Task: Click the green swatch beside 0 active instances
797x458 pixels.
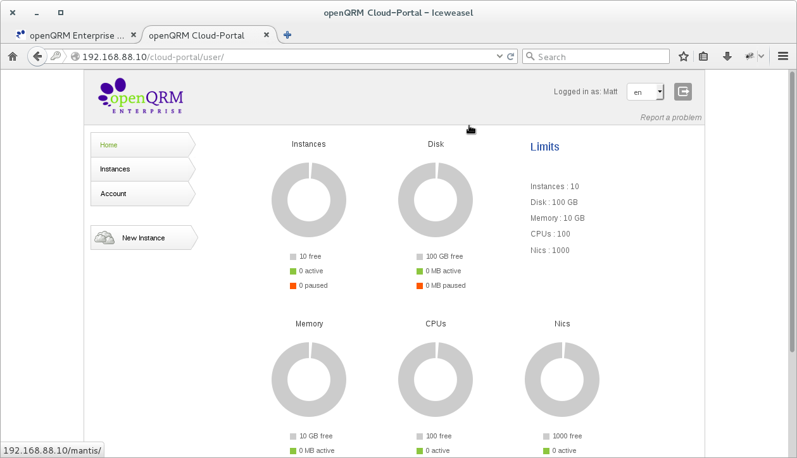Action: pos(293,271)
